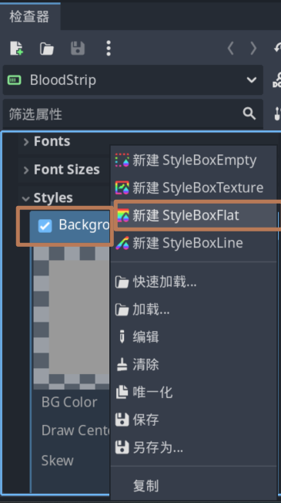
Task: Create a new resource with the document-plus icon
Action: pyautogui.click(x=16, y=49)
